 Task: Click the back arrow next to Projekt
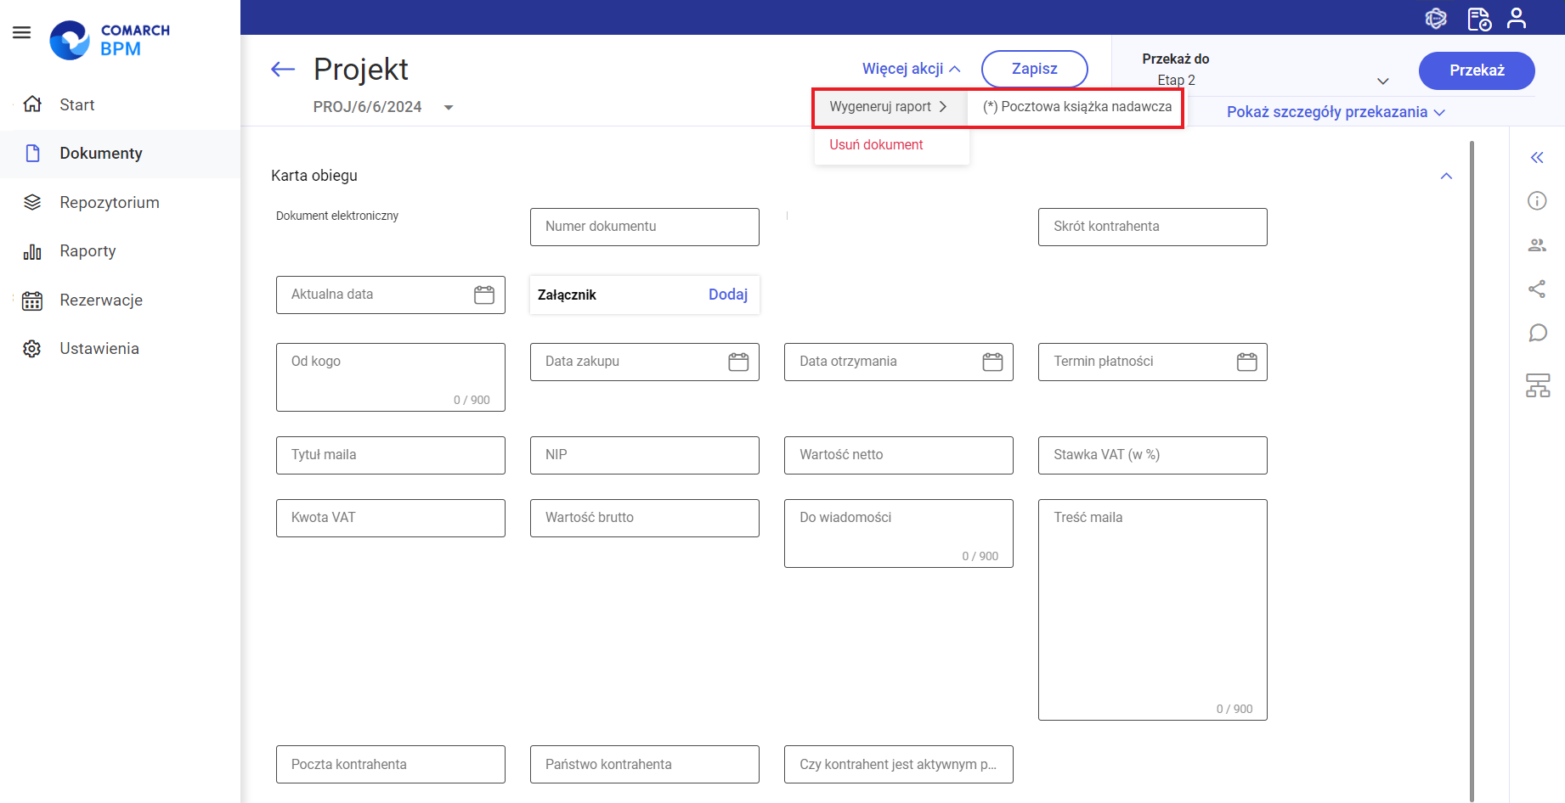point(282,70)
